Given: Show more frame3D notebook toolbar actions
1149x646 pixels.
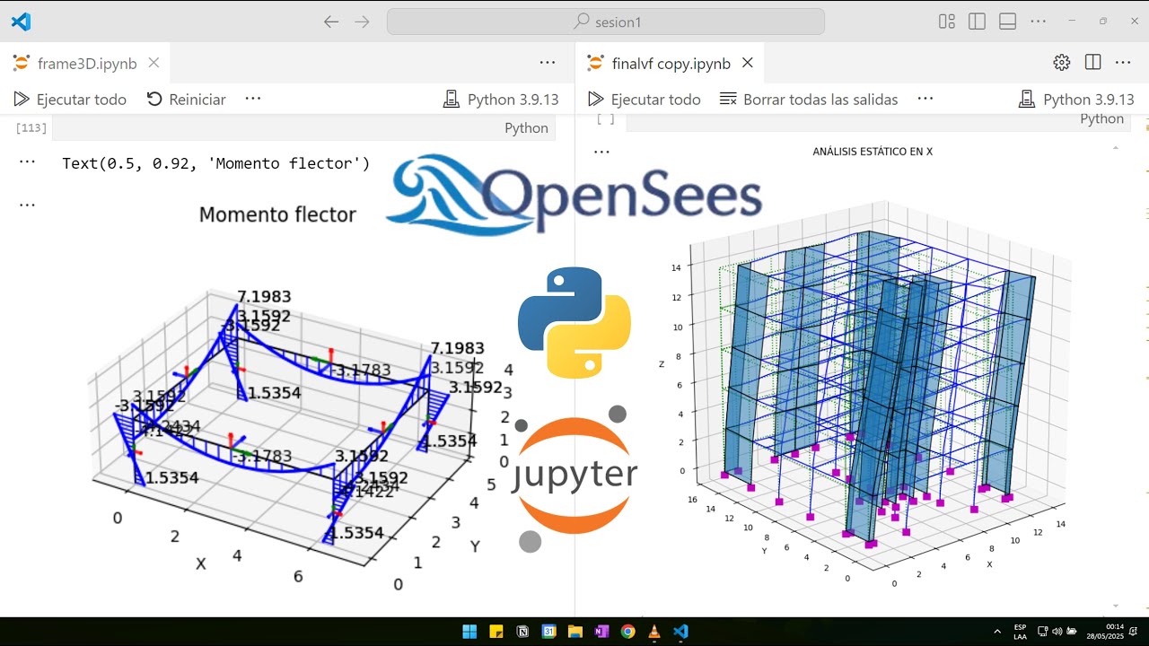Looking at the screenshot, I should tap(253, 99).
